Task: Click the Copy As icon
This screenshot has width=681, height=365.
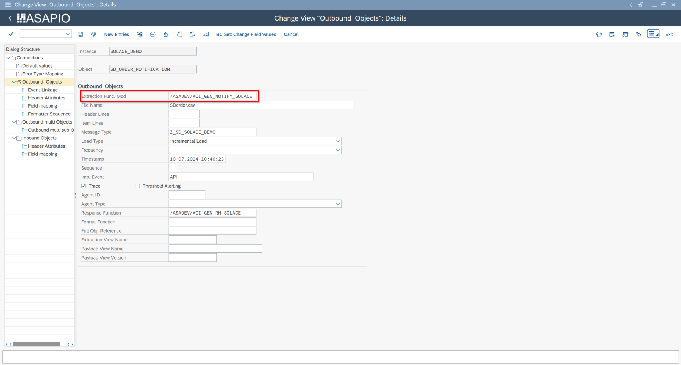Action: tap(139, 34)
